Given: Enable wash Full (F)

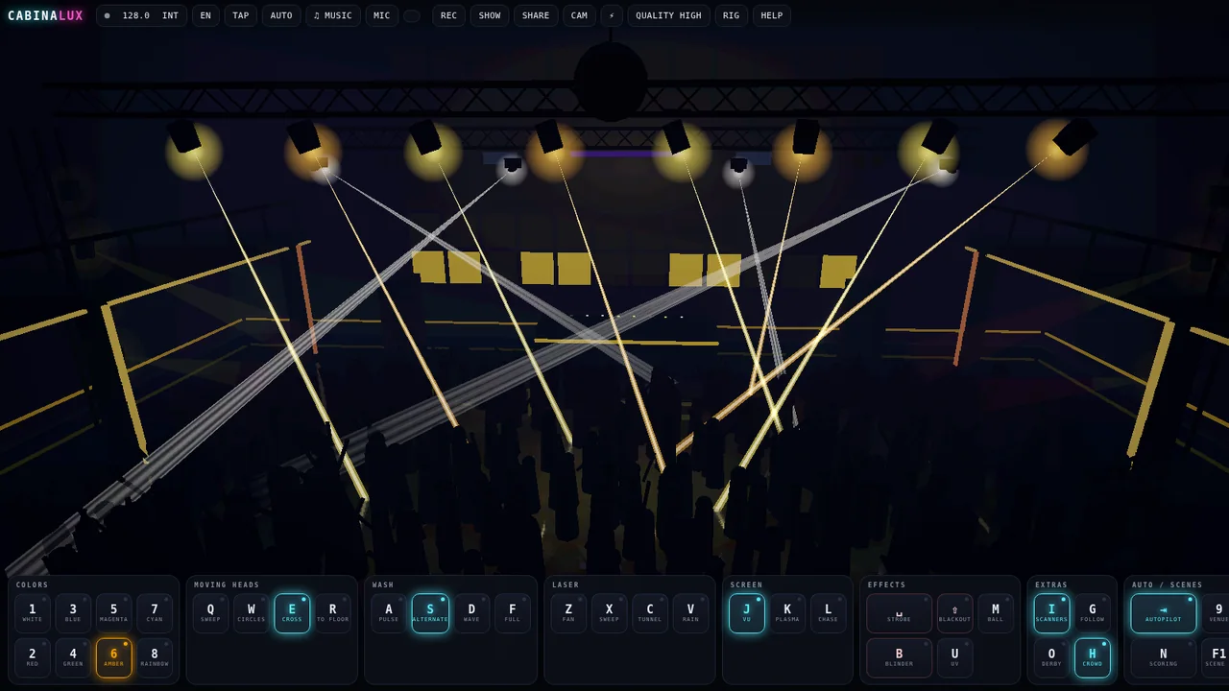Looking at the screenshot, I should click(513, 613).
